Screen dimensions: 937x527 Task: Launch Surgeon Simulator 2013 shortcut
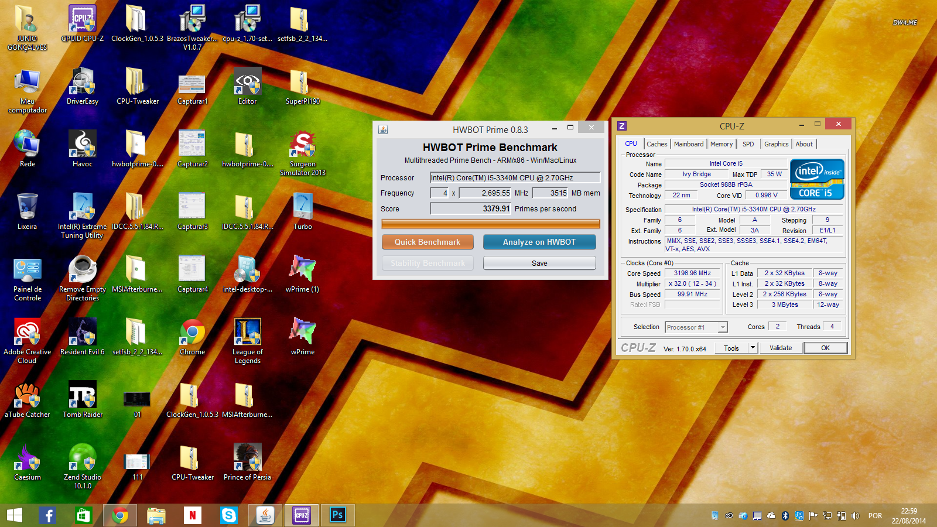[303, 153]
